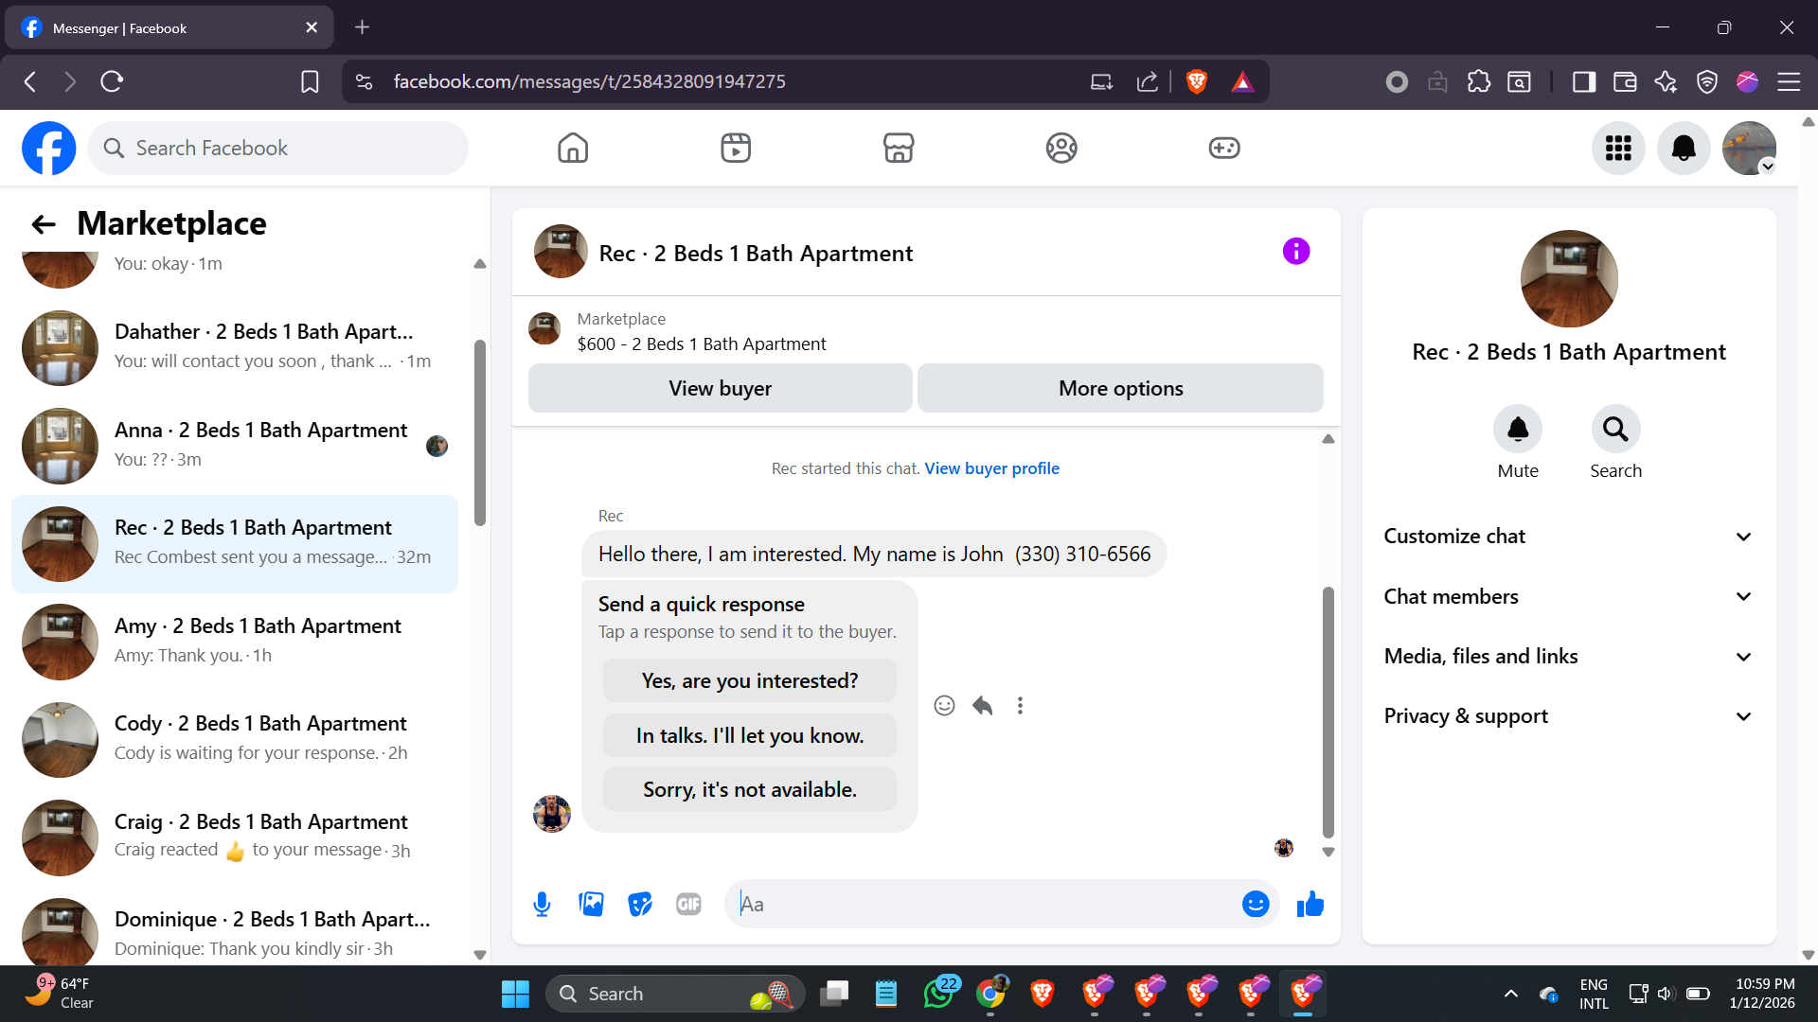Reply to message with arrow icon
Viewport: 1818px width, 1022px height.
pyautogui.click(x=982, y=706)
